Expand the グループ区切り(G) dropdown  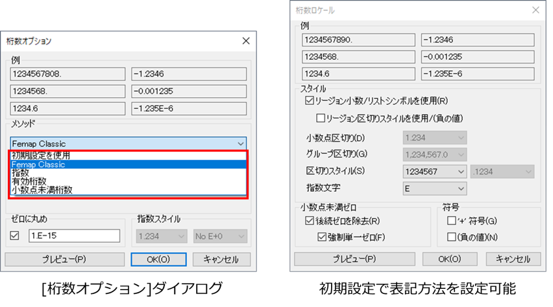click(434, 155)
